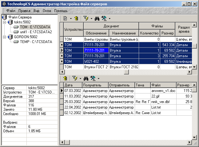Collapse the GORDON:5002 server node
The image size is (199, 147).
point(4,37)
